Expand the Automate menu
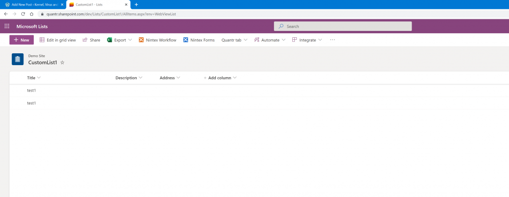The height and width of the screenshot is (197, 509). [x=270, y=40]
